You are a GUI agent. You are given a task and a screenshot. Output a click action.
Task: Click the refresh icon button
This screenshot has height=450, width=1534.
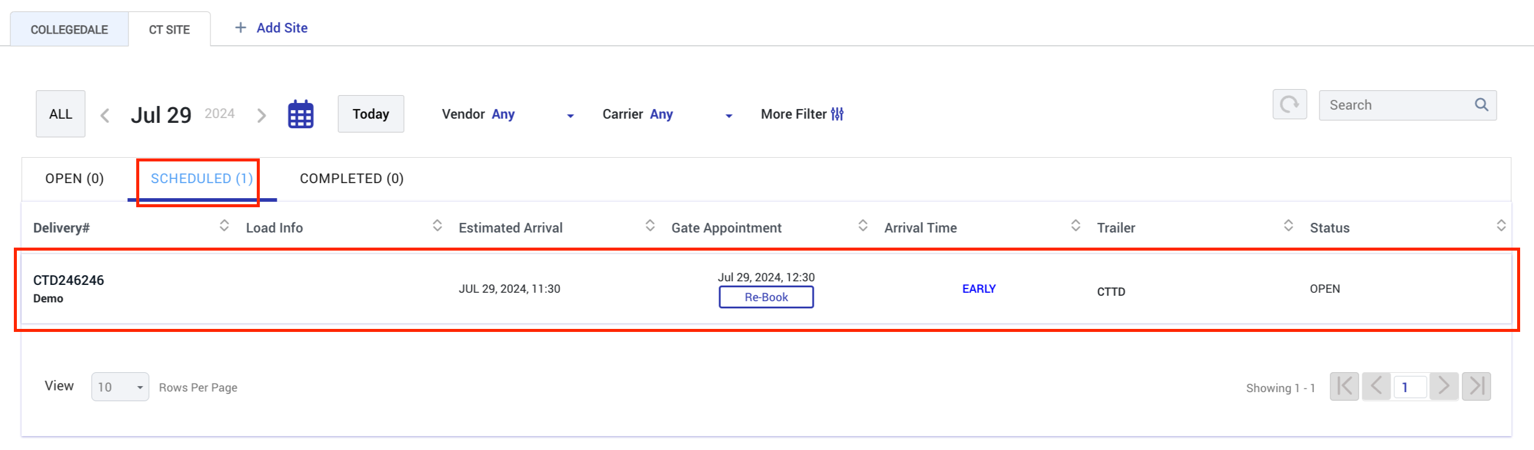1289,105
